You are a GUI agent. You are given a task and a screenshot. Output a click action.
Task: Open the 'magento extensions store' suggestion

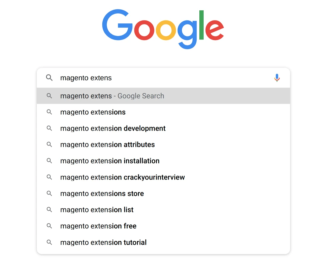[x=102, y=193]
